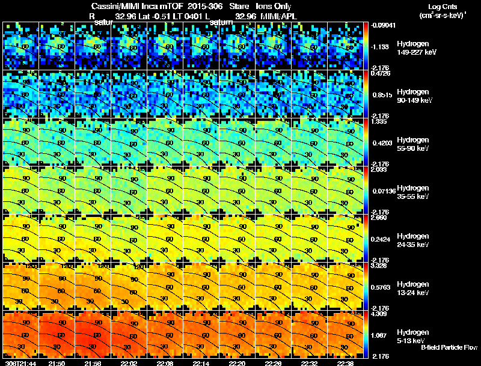The height and width of the screenshot is (366, 481).
Task: Click the 'Cassini/MIMI Inca mTOF' title text
Action: (x=137, y=7)
